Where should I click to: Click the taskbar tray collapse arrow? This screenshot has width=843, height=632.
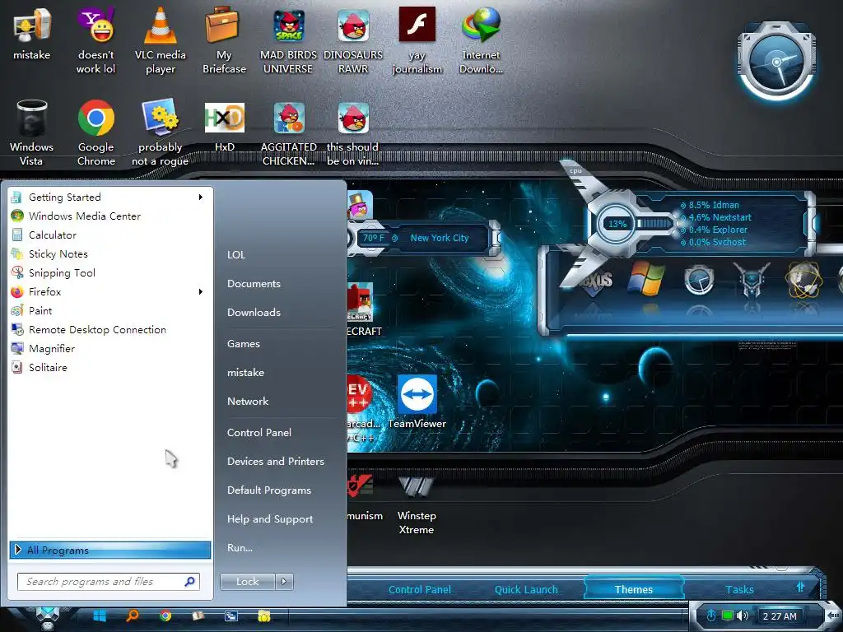click(832, 616)
